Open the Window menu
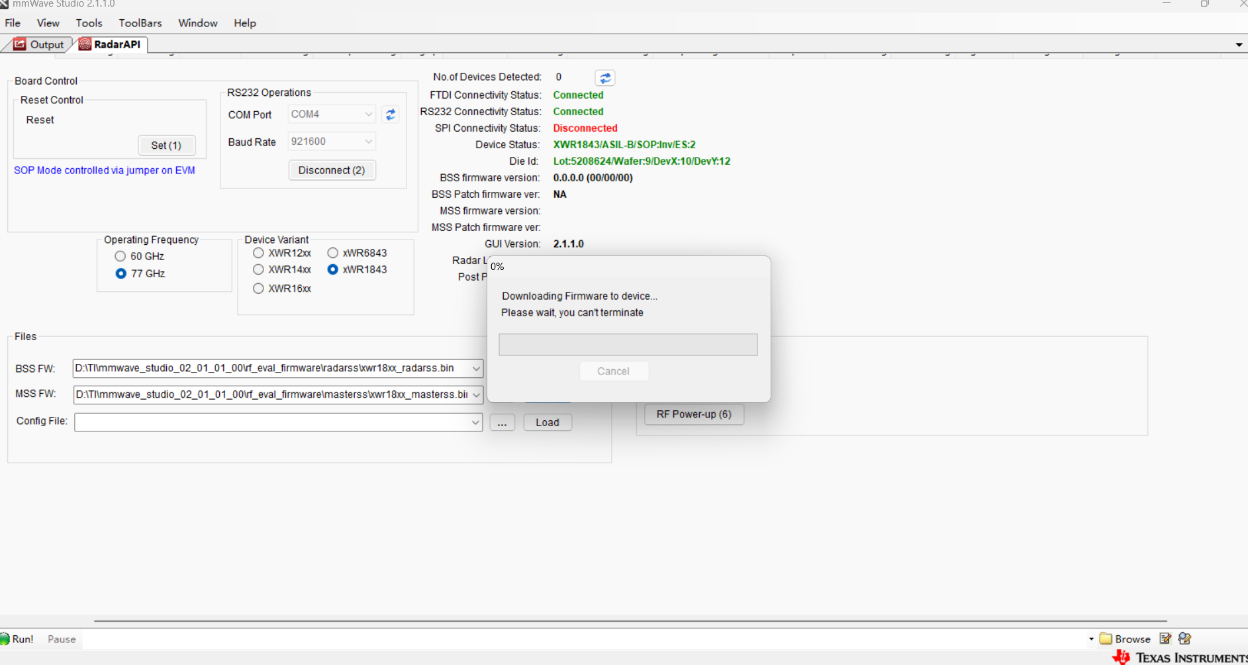Screen dimensions: 1248x665 point(198,23)
